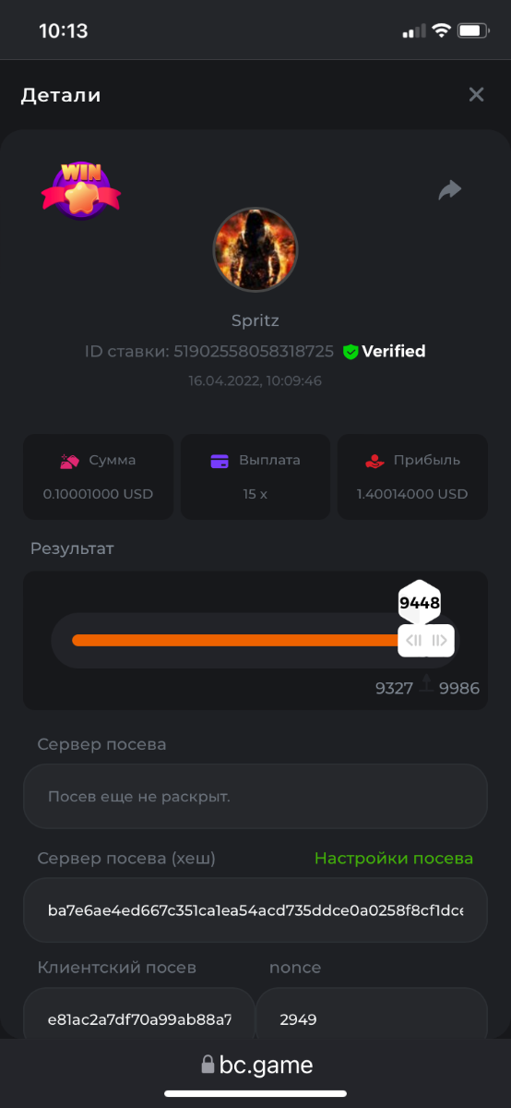Image resolution: width=511 pixels, height=1108 pixels.
Task: Open Spritz's avatar picture
Action: 255,249
